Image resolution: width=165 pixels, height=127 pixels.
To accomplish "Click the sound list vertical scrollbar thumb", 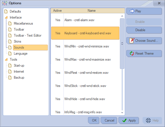I will pos(122,43).
